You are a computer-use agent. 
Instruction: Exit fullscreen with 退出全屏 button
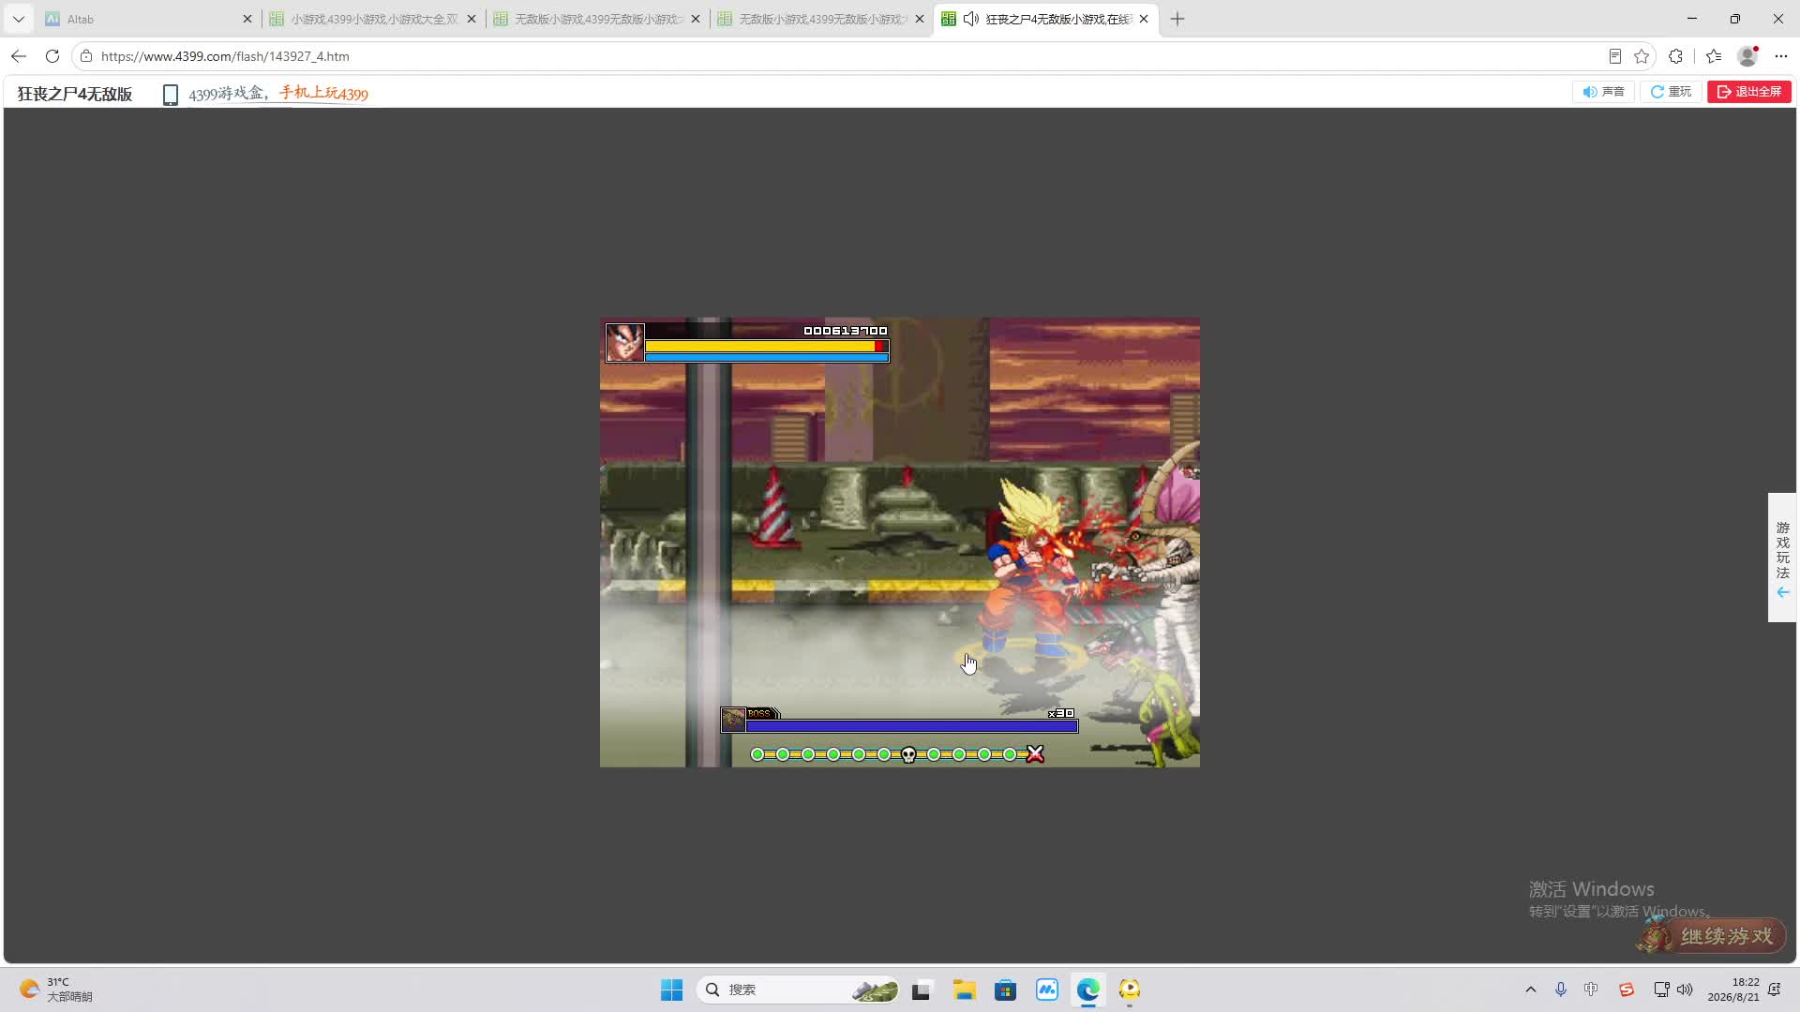coord(1749,92)
